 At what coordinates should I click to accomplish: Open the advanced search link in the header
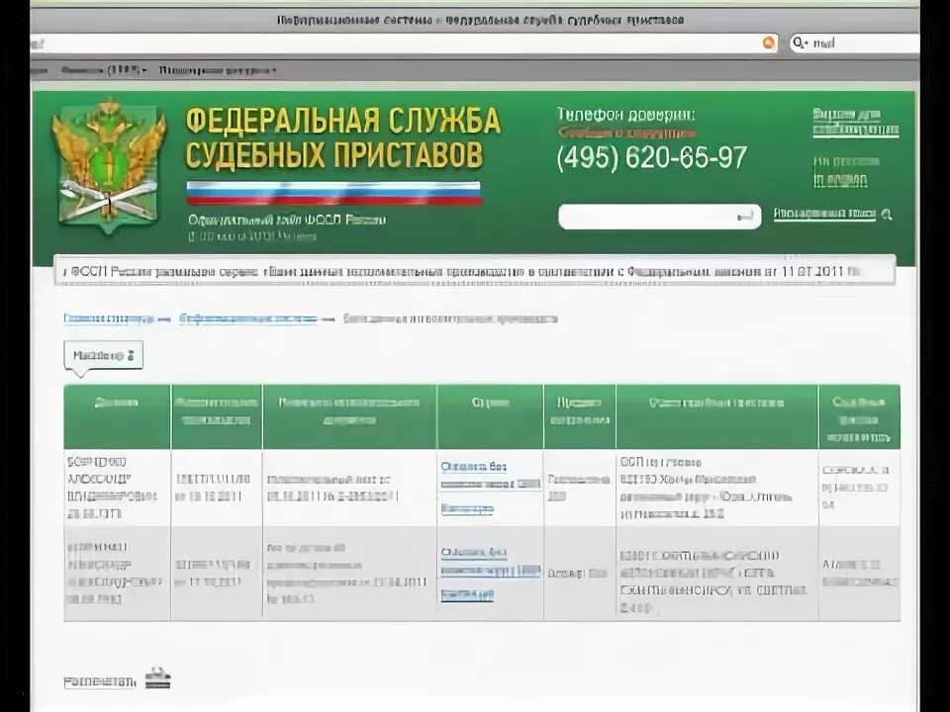coord(824,214)
